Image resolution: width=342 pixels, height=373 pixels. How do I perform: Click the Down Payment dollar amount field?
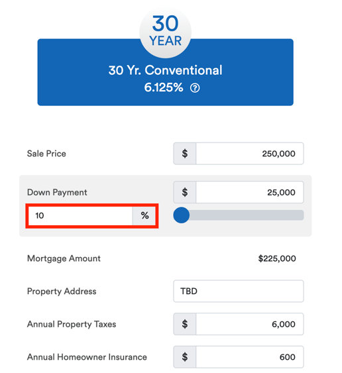pyautogui.click(x=250, y=192)
